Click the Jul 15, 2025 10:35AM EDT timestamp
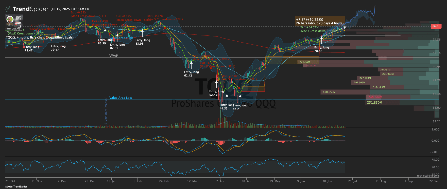This screenshot has width=447, height=189. click(71, 9)
